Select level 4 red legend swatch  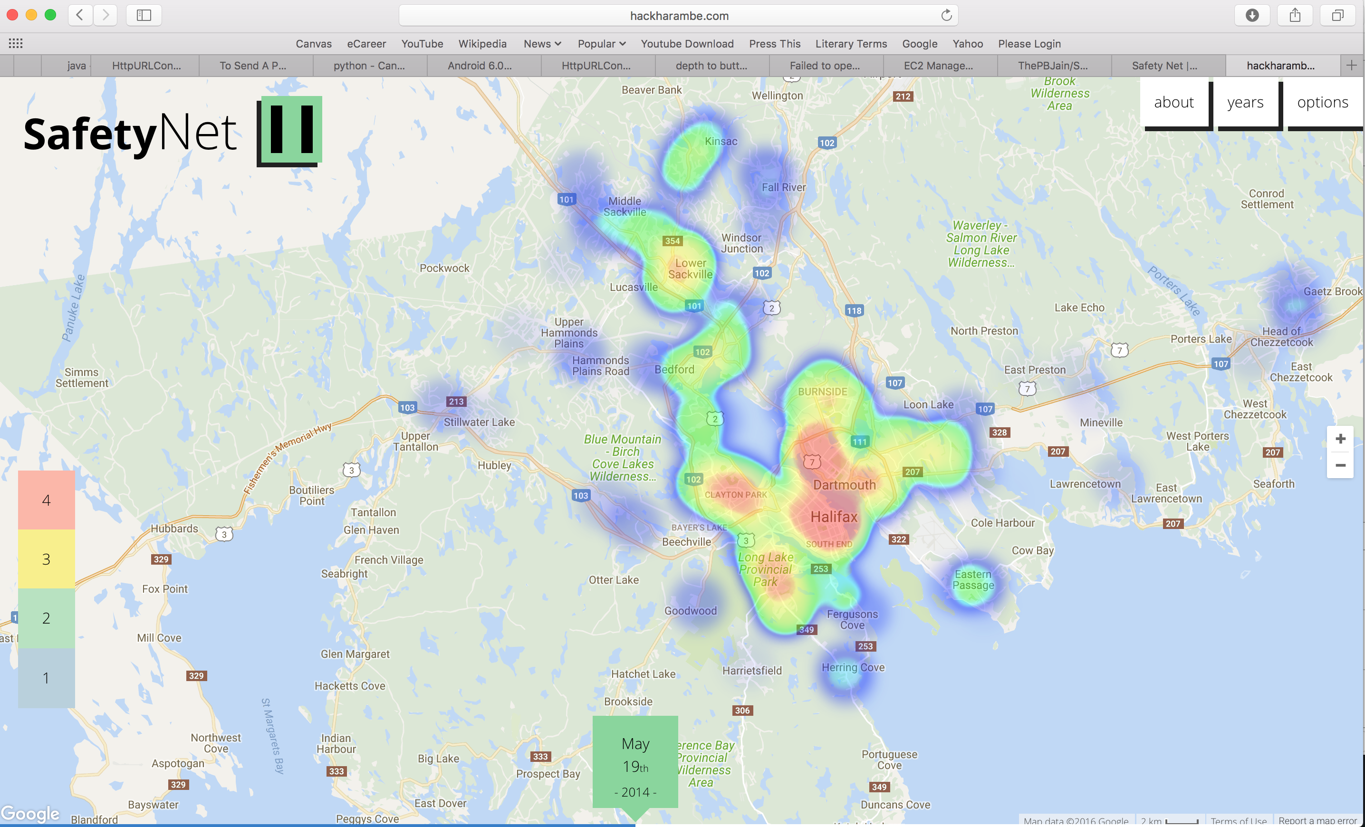[x=47, y=500]
